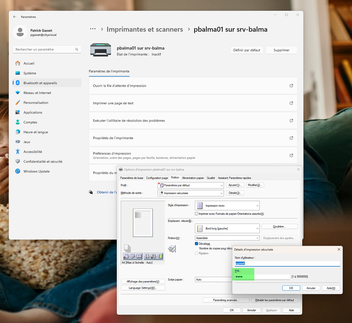Enable Imprimer avec Formats de papier/Orientations assortis
Screen dimensions: 352x323
coord(197,214)
